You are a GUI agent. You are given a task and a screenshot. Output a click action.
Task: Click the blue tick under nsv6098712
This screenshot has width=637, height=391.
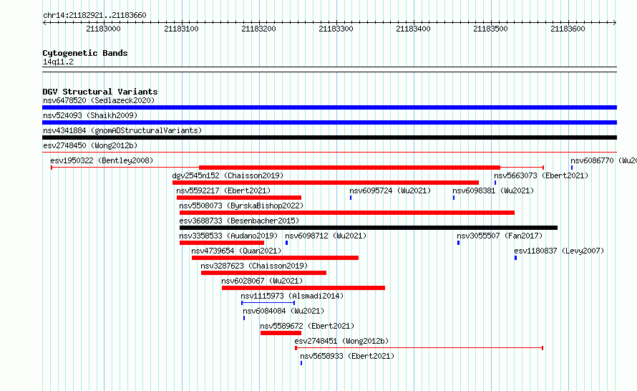point(286,243)
